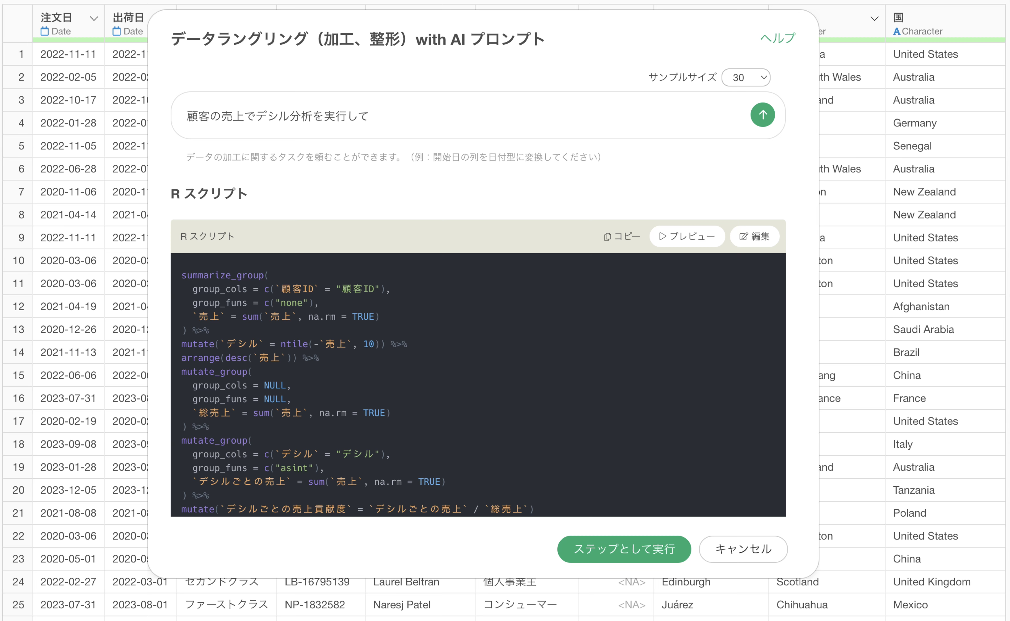Select row number 12
Screen dimensions: 1010x621
18,306
